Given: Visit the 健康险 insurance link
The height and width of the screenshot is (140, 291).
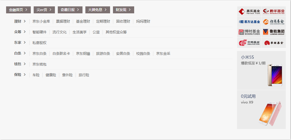Looking at the screenshot, I should 51,75.
